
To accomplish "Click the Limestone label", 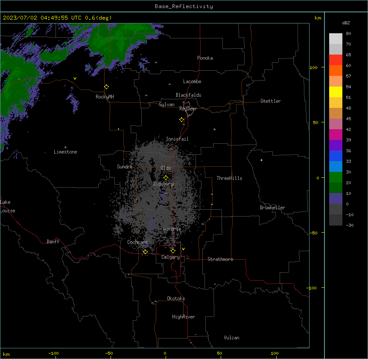I will (65, 152).
